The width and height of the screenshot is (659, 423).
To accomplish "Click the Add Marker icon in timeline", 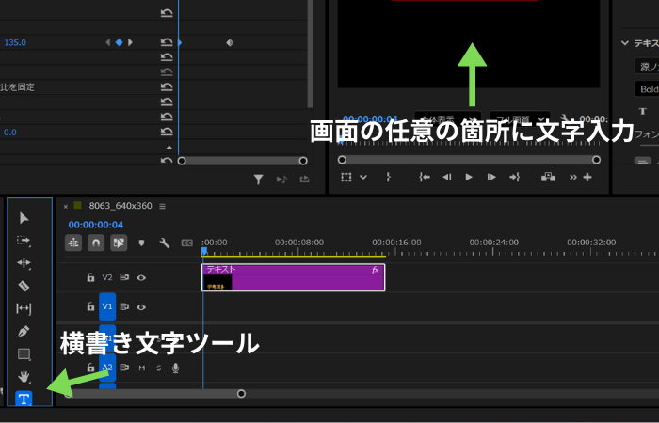I will [x=141, y=243].
